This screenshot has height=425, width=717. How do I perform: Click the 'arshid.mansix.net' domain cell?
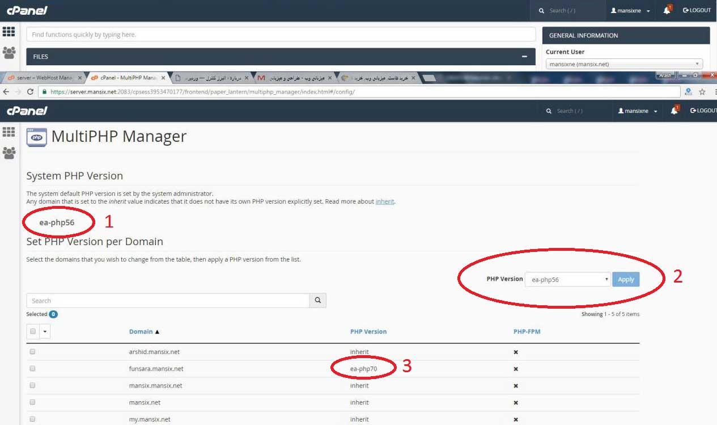coord(154,352)
